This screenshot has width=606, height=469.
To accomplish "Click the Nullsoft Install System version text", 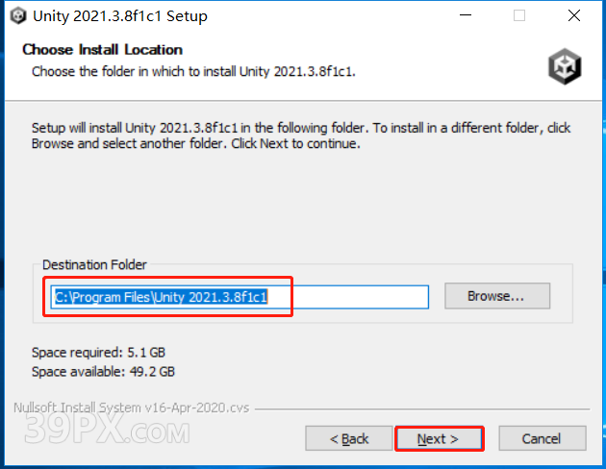I will tap(132, 407).
